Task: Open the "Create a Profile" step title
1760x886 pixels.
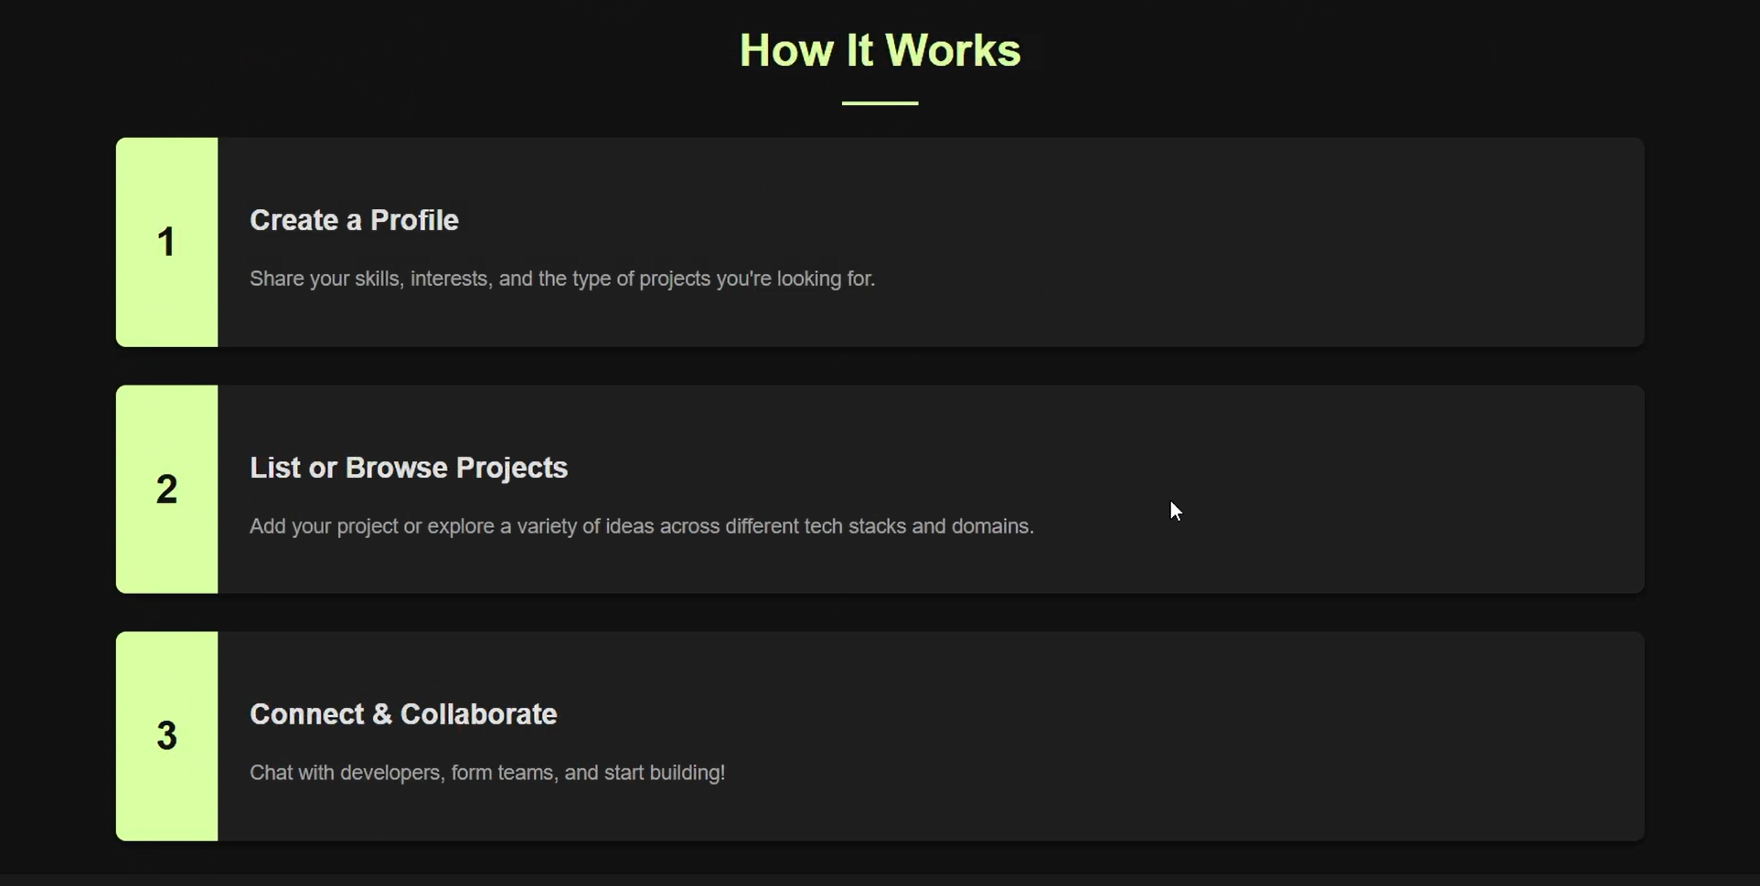Action: (x=354, y=220)
